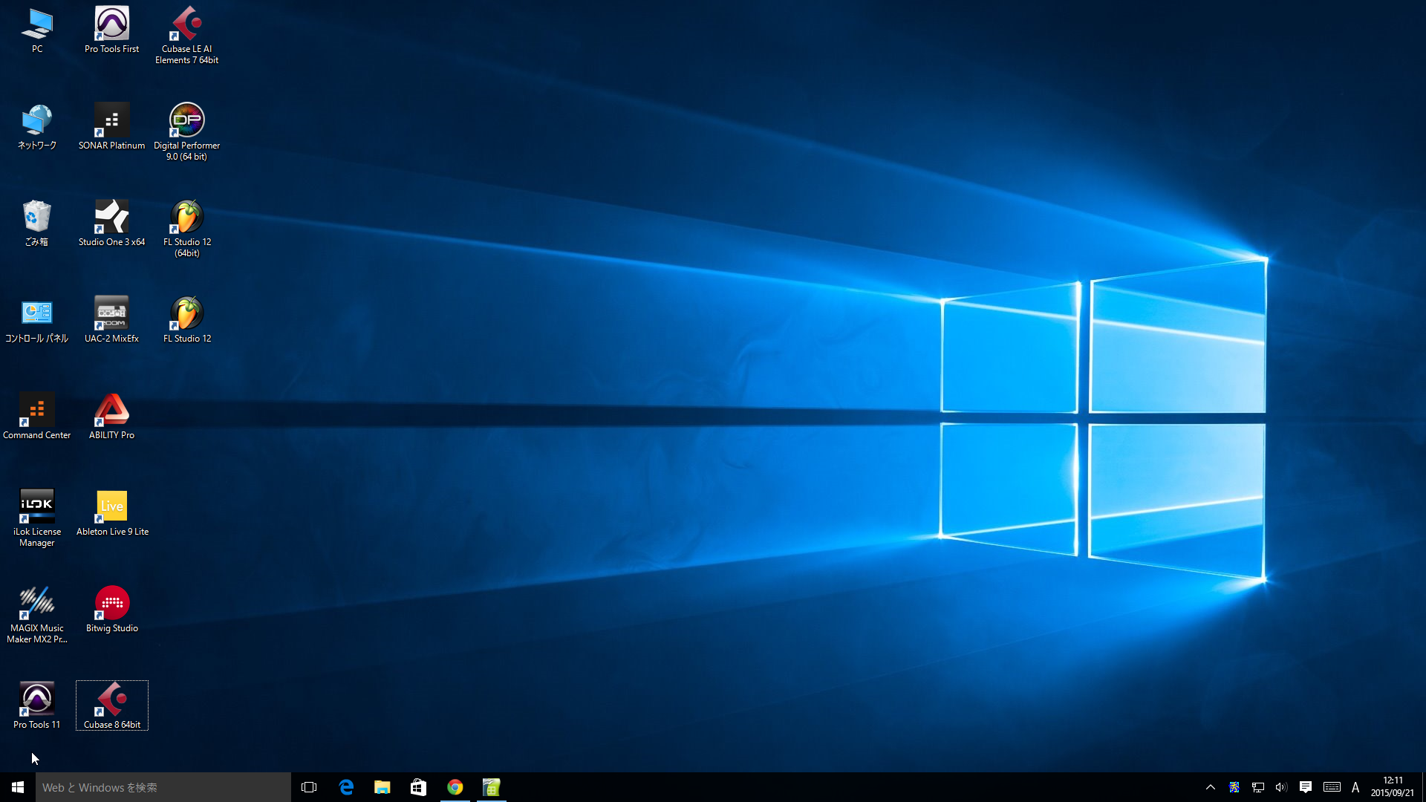Show hidden system tray icons
Viewport: 1426px width, 802px height.
click(x=1211, y=787)
